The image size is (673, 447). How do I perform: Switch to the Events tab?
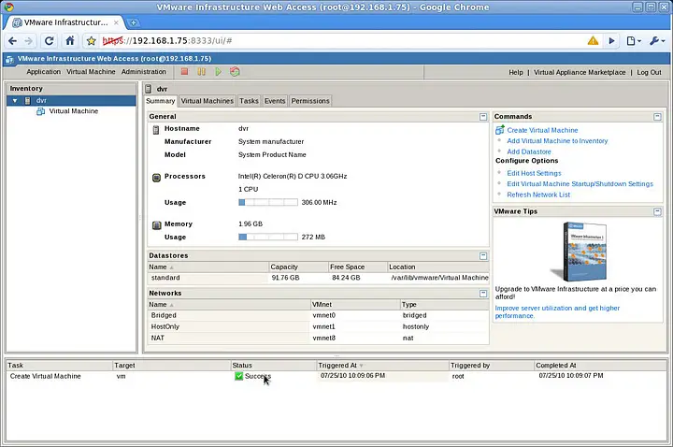[x=275, y=101]
